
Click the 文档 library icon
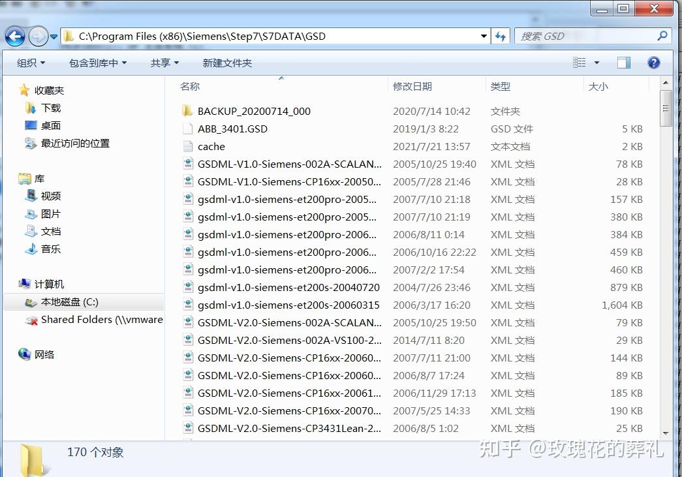pos(31,231)
